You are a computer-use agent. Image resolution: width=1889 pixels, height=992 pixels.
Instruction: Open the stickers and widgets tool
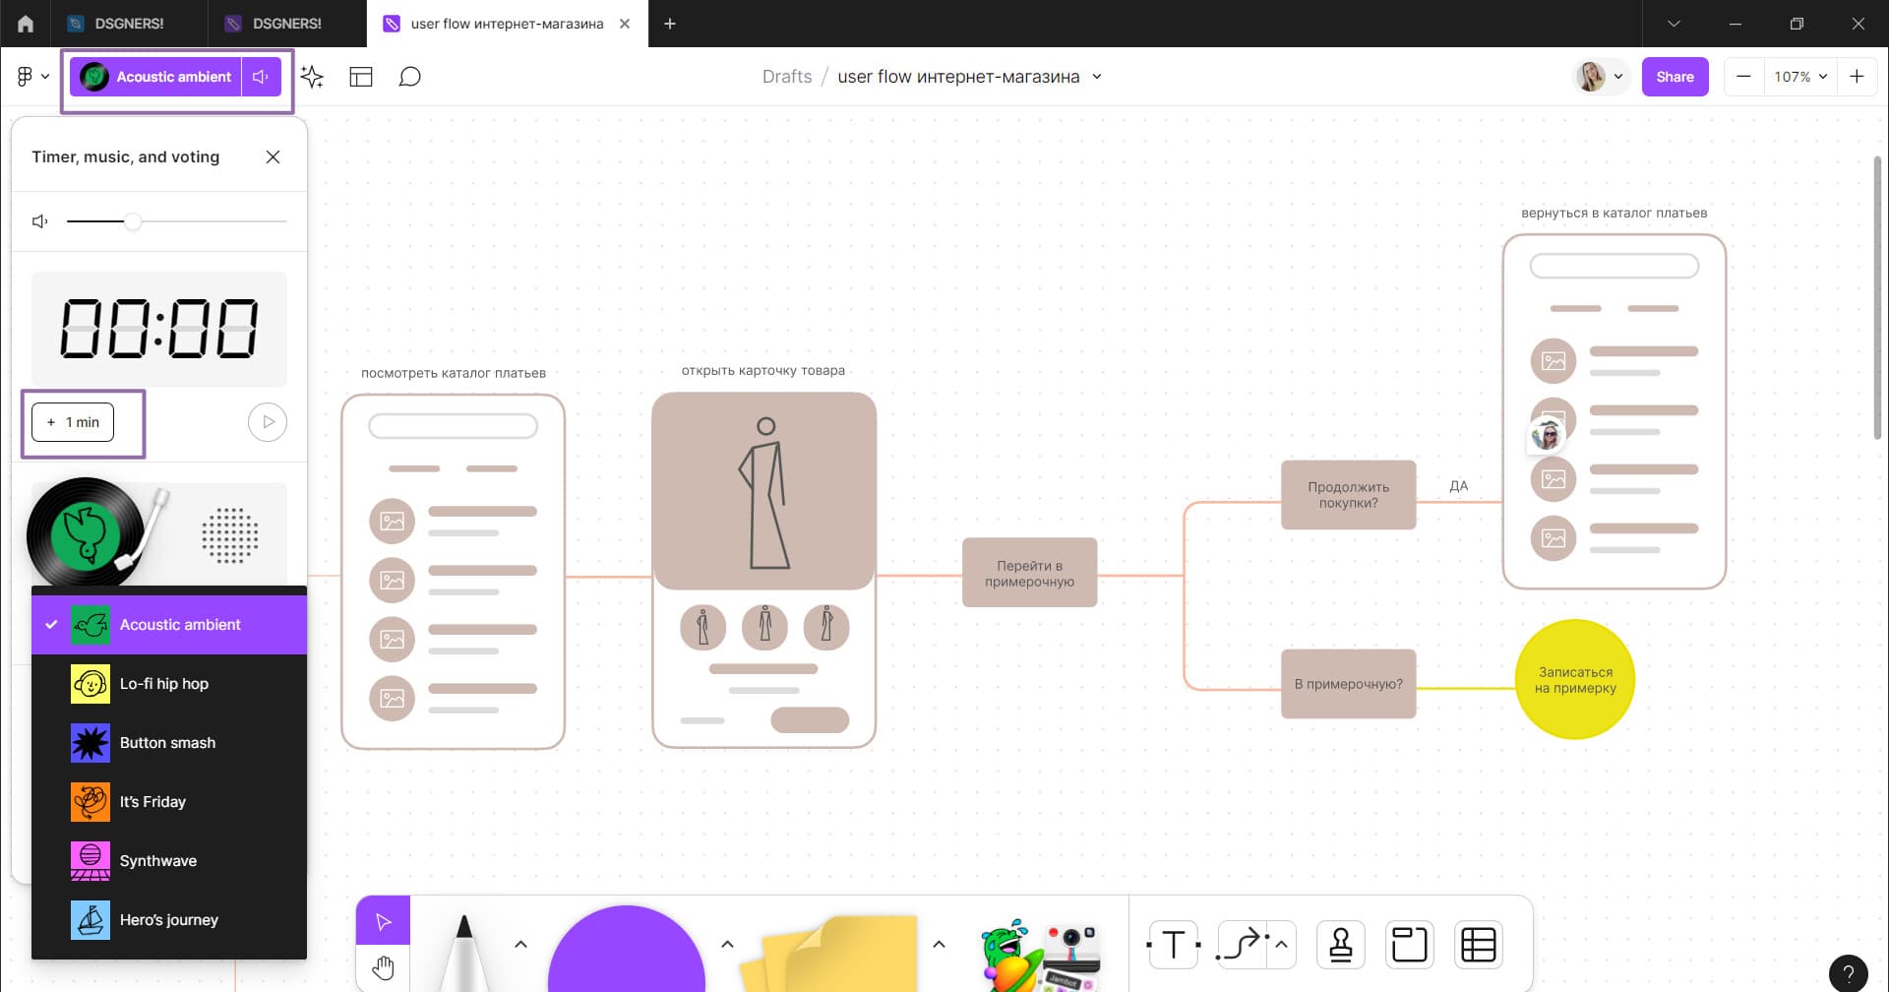[1041, 955]
